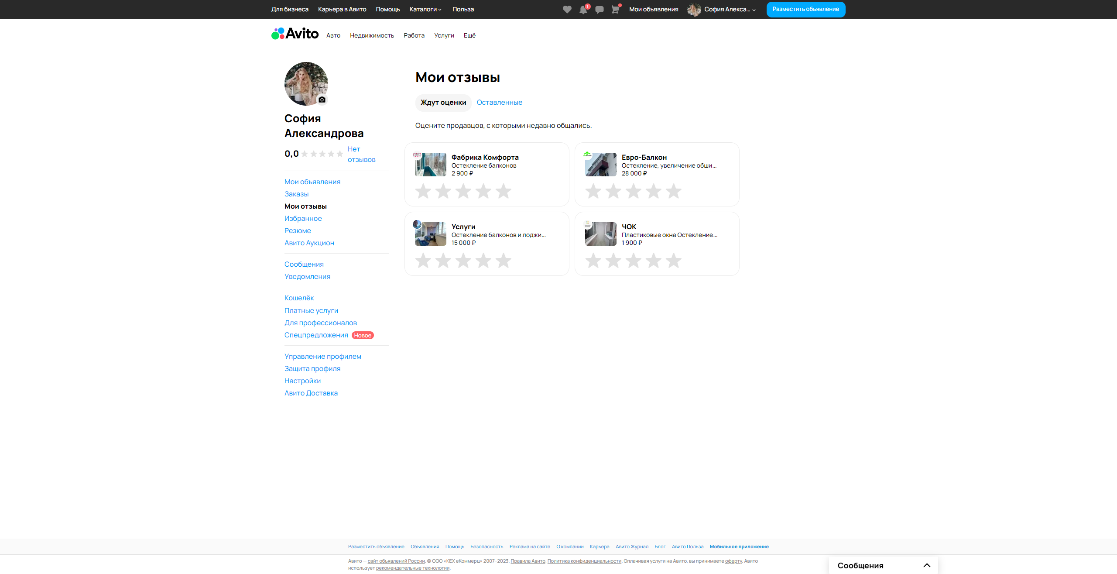
Task: Open Мои объявления in sidebar
Action: (x=312, y=182)
